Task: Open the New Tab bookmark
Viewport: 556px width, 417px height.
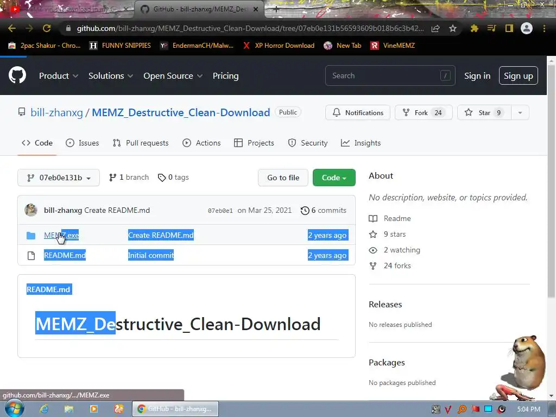Action: pyautogui.click(x=343, y=46)
